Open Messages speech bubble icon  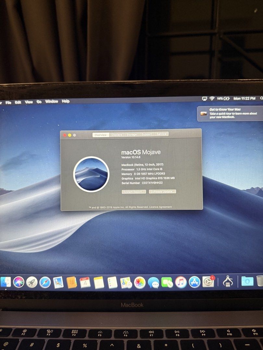coord(153,283)
